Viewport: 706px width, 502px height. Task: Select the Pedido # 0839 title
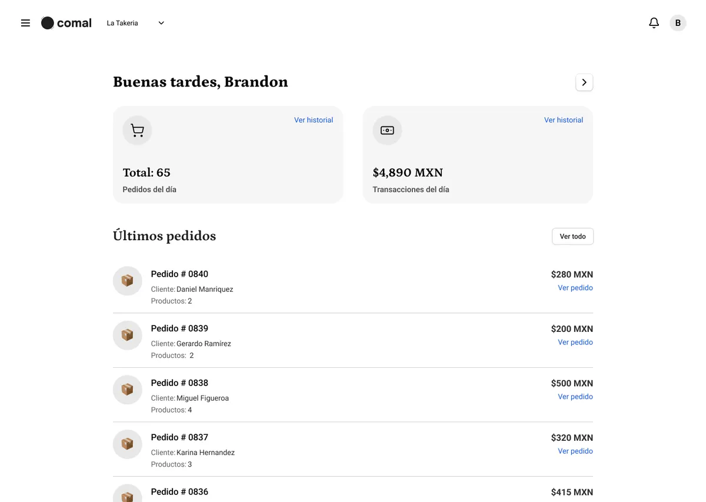(x=179, y=328)
